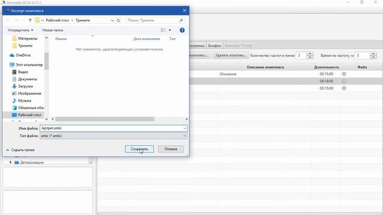Go up one folder level arrow

click(30, 20)
